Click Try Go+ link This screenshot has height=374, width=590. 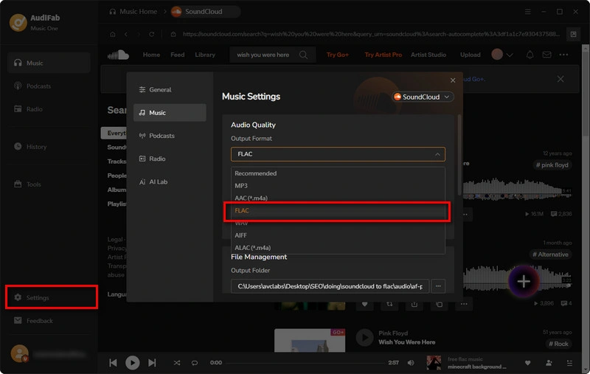[338, 55]
